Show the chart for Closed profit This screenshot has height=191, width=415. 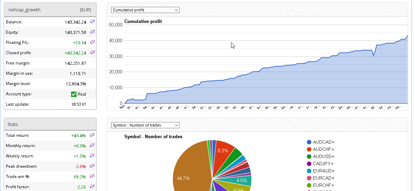tap(92, 52)
